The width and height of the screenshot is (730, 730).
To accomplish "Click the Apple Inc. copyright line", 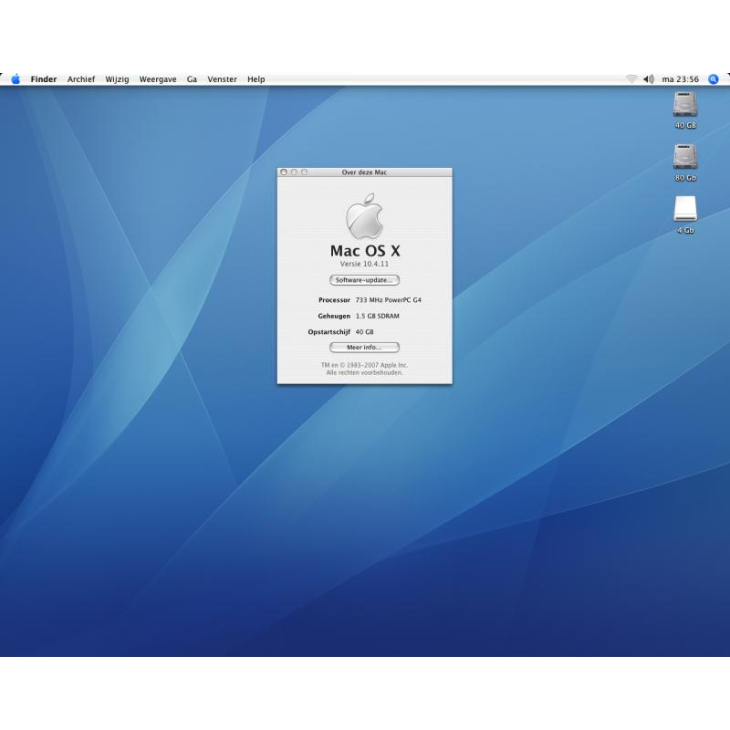I will [x=364, y=366].
